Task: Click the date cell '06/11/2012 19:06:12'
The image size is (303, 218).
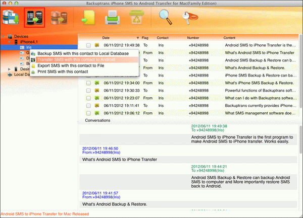Action: click(x=122, y=113)
